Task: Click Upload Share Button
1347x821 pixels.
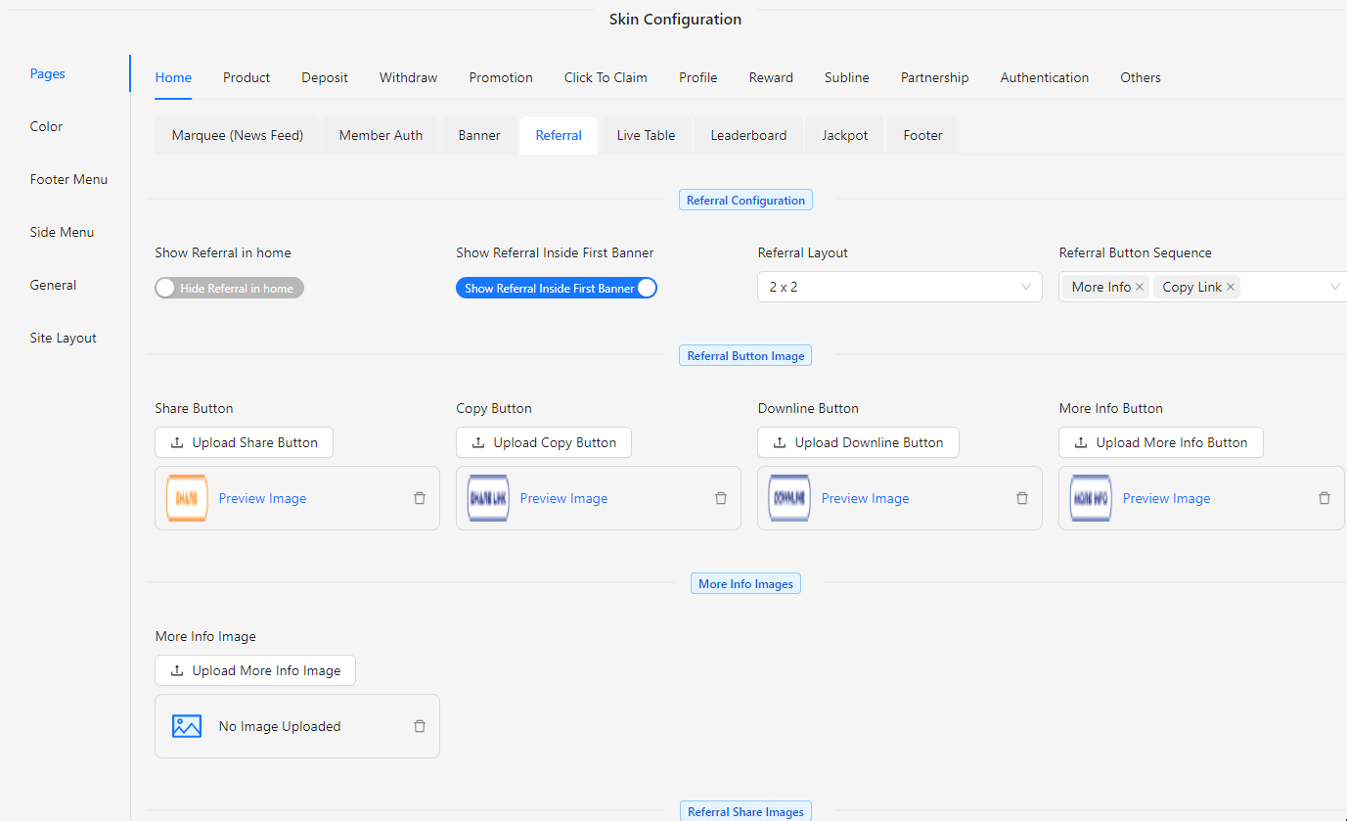Action: [244, 442]
